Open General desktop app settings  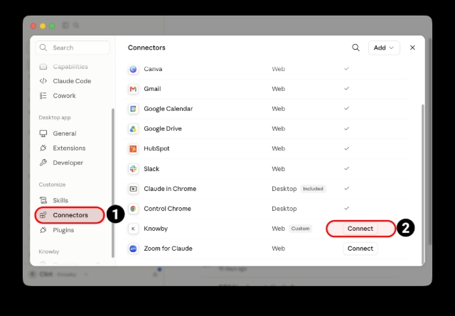pos(70,134)
